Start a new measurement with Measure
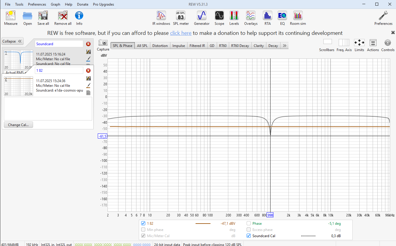Screen dimensions: 396x246 [11, 18]
